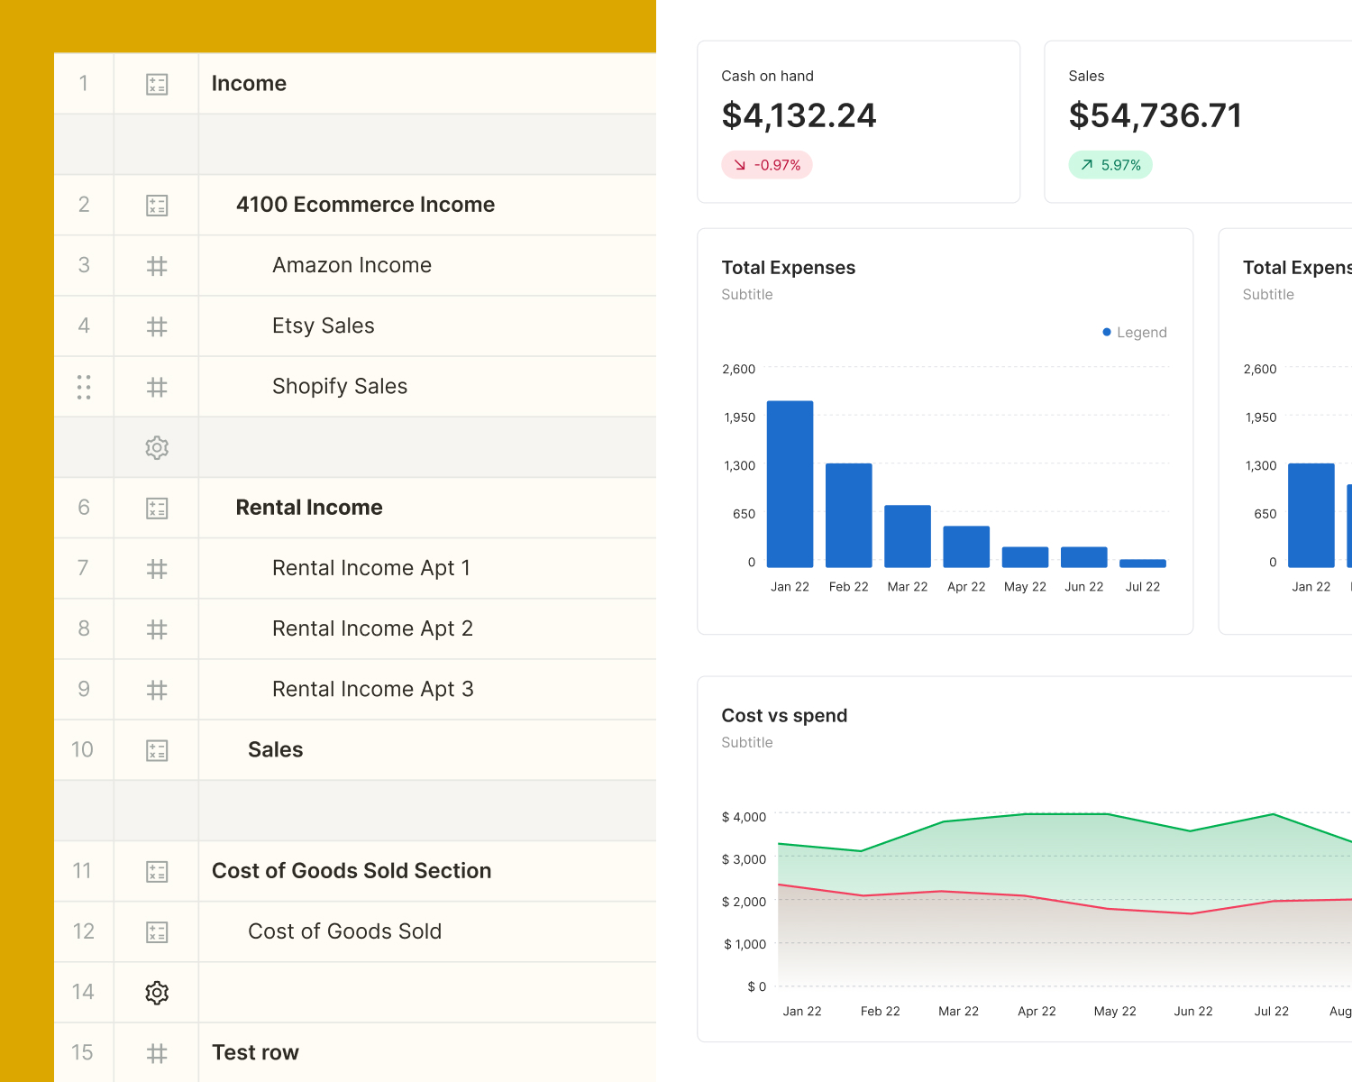
Task: Select the Rental Income Apt 3 row label
Action: [373, 689]
